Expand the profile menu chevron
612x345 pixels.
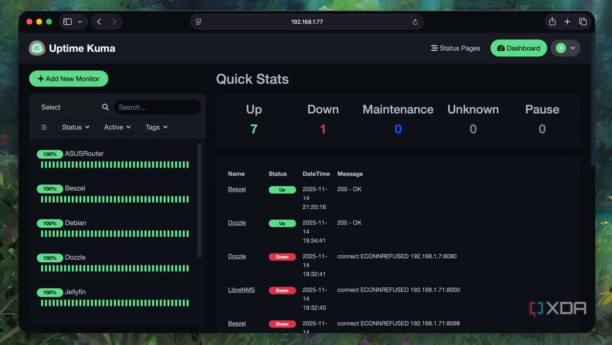tap(573, 48)
